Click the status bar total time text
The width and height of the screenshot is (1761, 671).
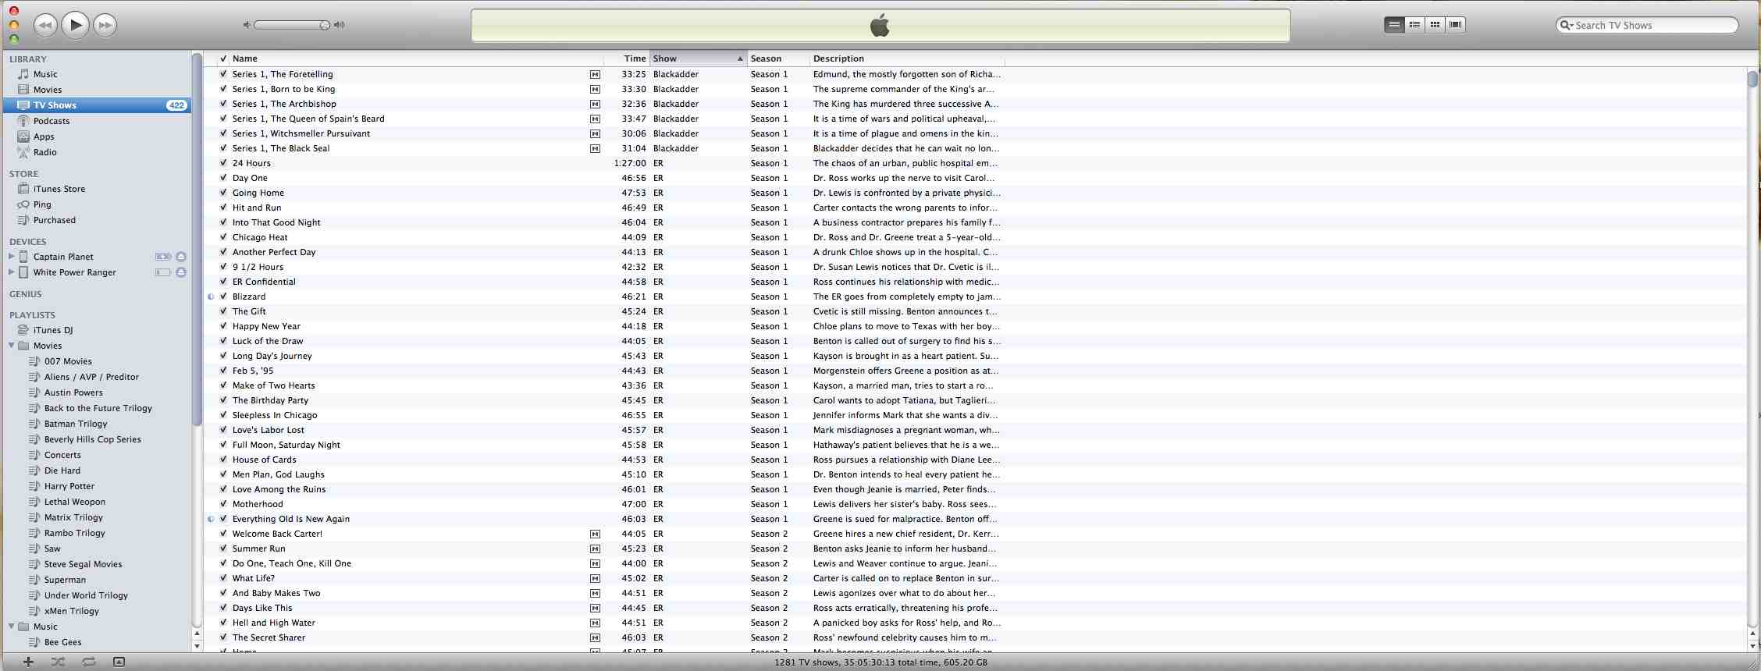coord(880,662)
